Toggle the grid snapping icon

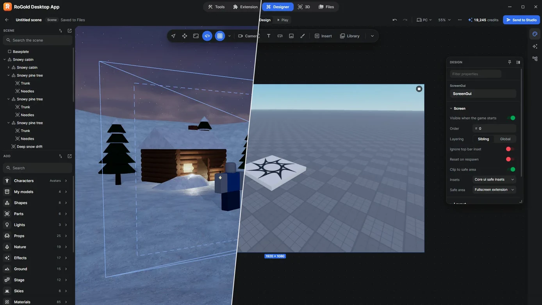pyautogui.click(x=220, y=36)
